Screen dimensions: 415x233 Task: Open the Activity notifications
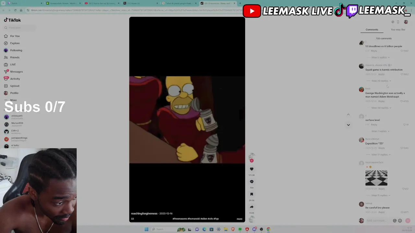tap(12, 79)
